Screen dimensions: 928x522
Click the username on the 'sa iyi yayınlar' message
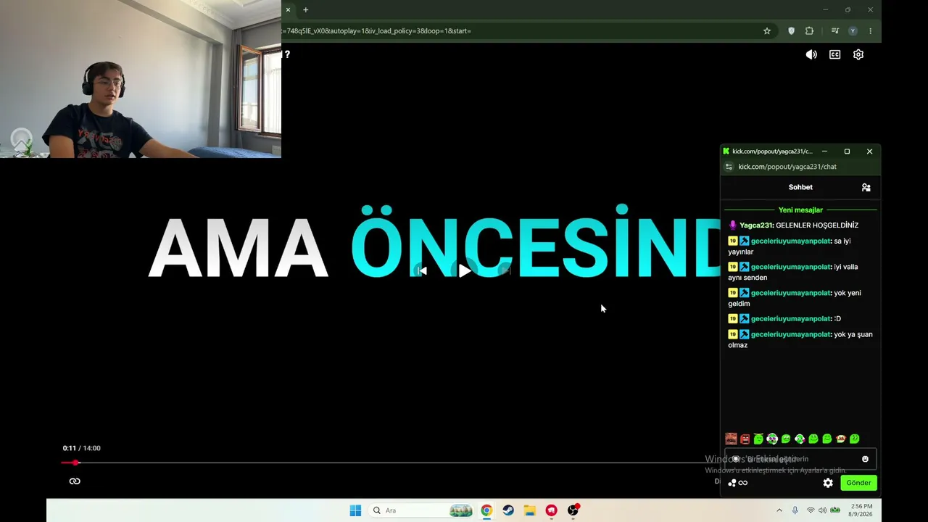[791, 241]
